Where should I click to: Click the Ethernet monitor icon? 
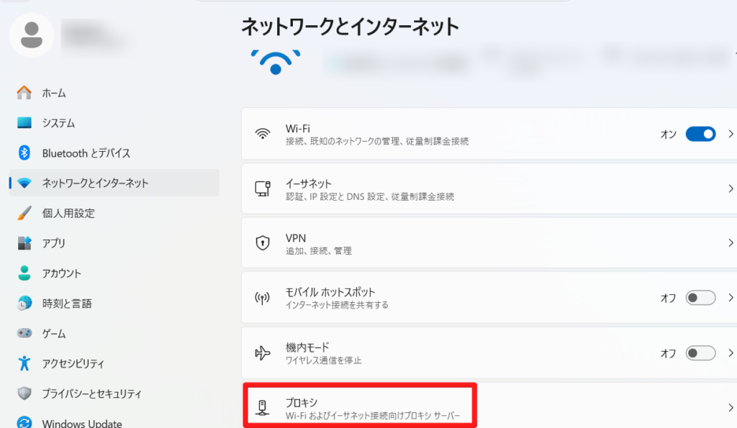coord(263,188)
